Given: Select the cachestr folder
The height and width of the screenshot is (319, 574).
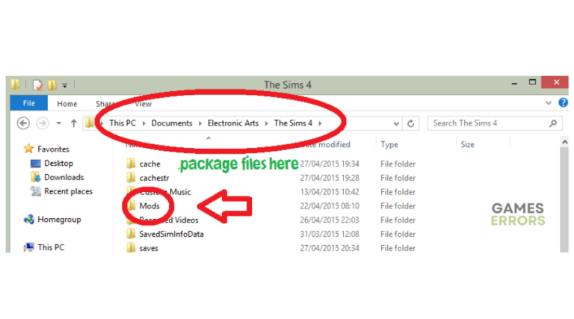Looking at the screenshot, I should (x=154, y=178).
